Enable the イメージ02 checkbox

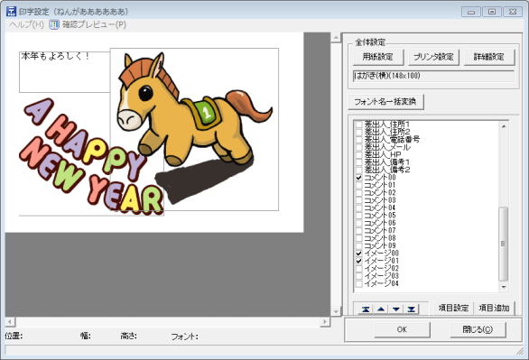[359, 268]
